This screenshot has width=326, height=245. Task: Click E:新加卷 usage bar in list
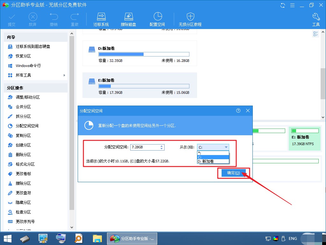pos(144,86)
